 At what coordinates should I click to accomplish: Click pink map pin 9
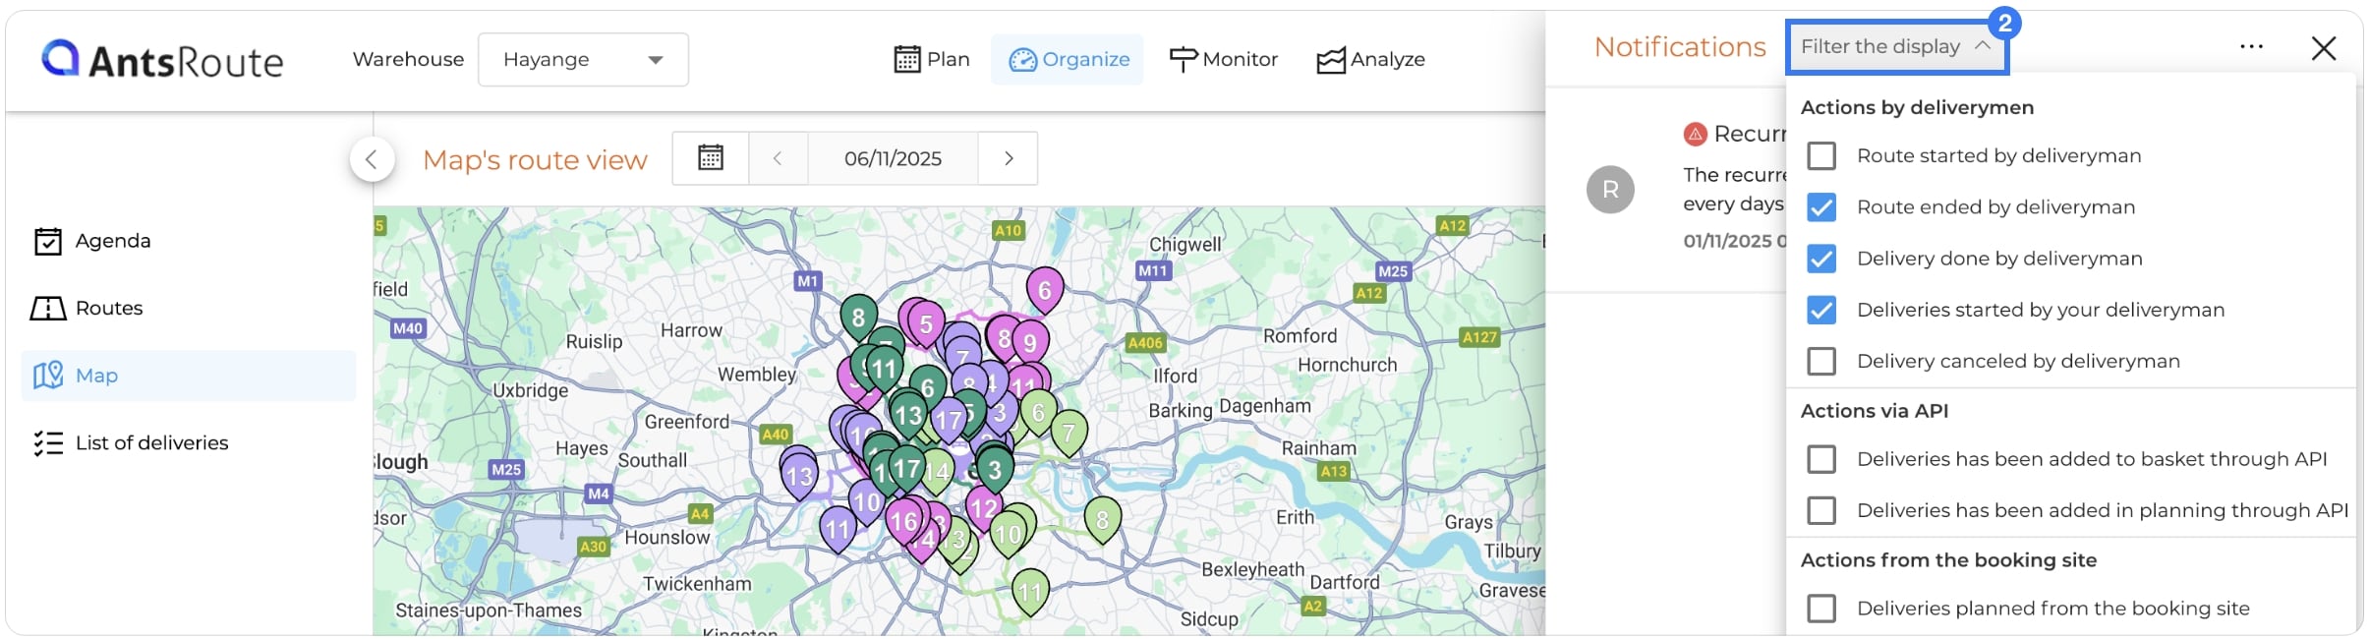(x=1030, y=343)
